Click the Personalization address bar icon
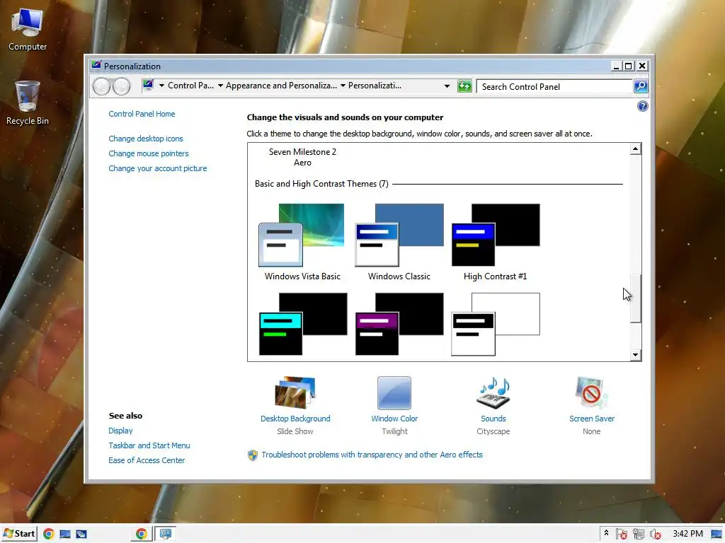Screen dimensions: 725x543 (148, 85)
